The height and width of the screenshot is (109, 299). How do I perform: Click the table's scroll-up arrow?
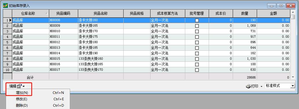[x=293, y=12]
